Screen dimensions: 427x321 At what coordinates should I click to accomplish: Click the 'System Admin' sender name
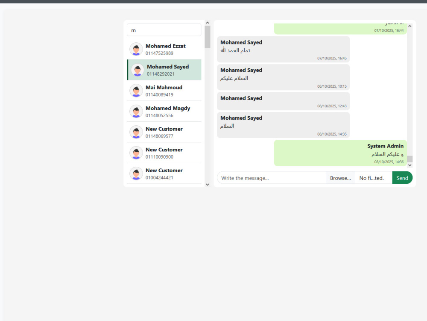pos(385,146)
